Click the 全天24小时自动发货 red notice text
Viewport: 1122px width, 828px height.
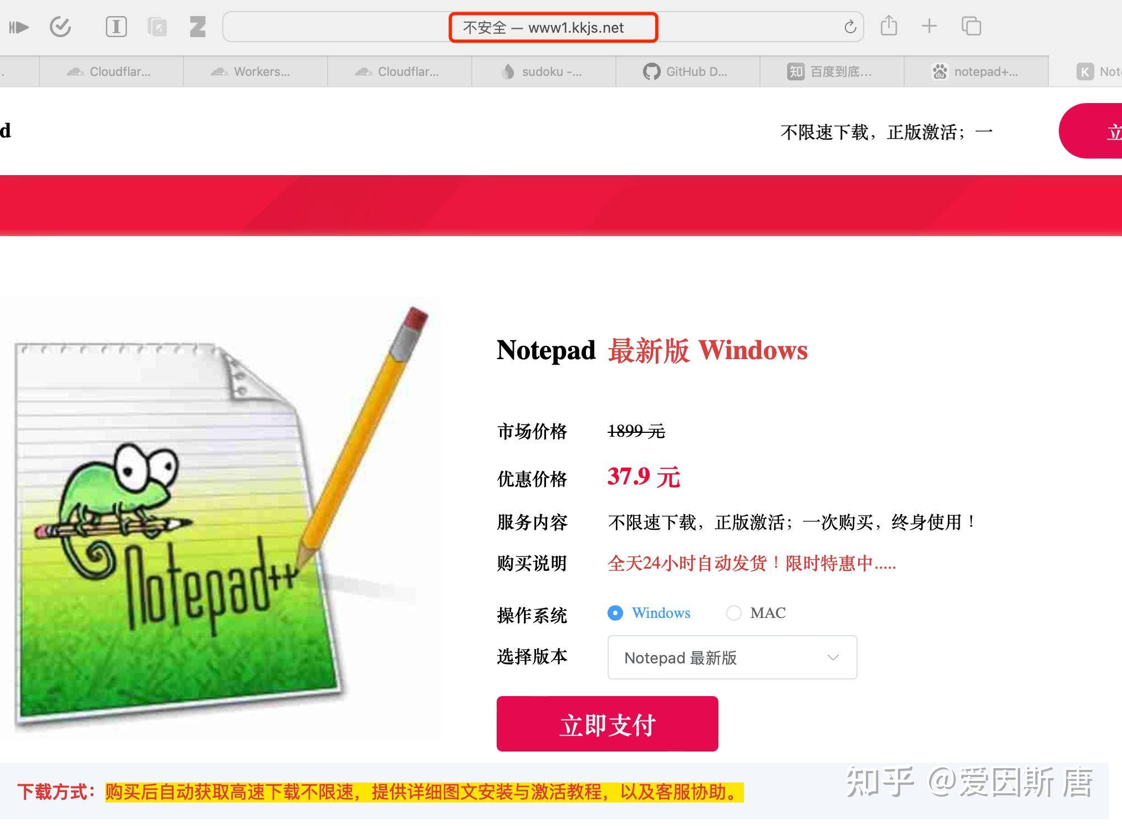[x=752, y=563]
